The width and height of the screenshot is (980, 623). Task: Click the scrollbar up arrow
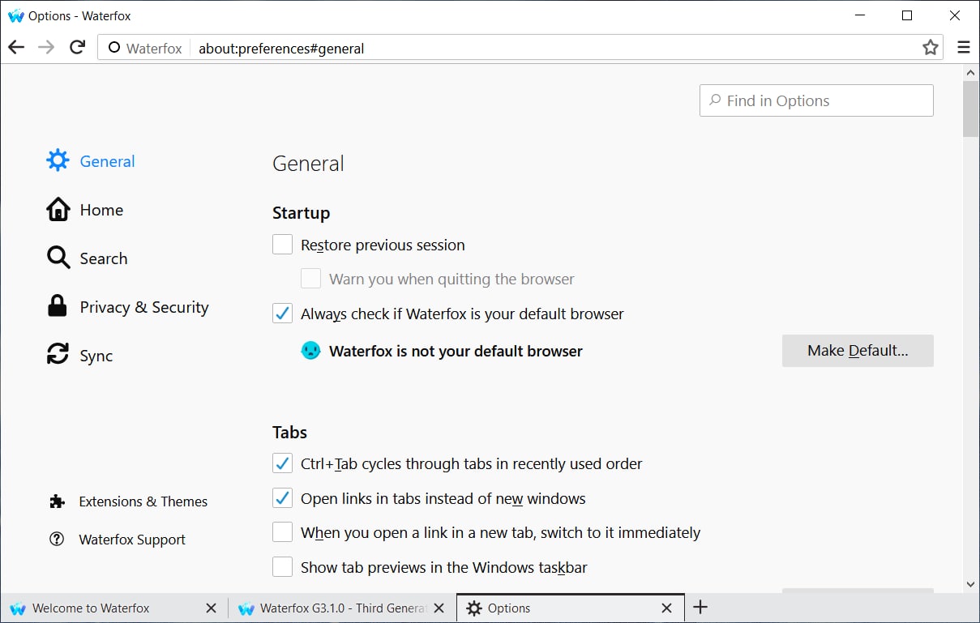pyautogui.click(x=971, y=72)
